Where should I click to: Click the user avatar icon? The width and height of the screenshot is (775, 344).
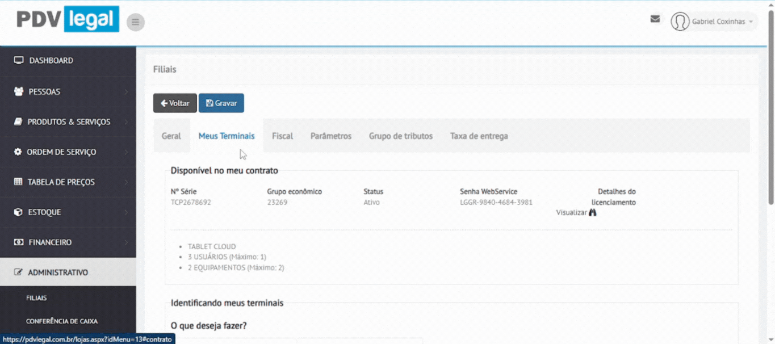click(x=680, y=22)
